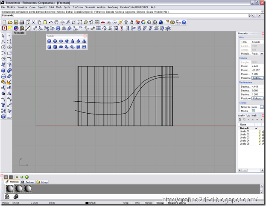Click Colloca button under Destinazione section

[x=257, y=98]
